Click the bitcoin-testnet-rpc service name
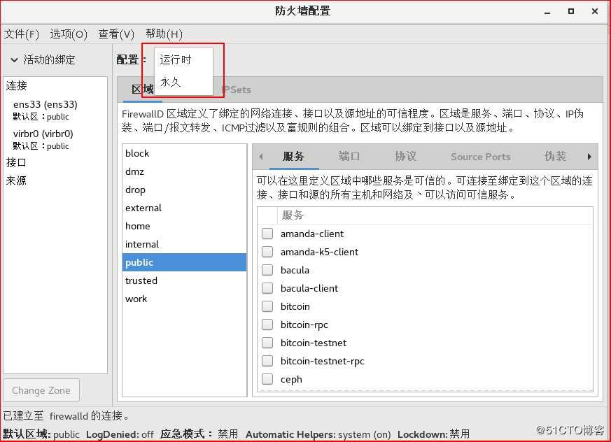The image size is (611, 442). pos(322,361)
